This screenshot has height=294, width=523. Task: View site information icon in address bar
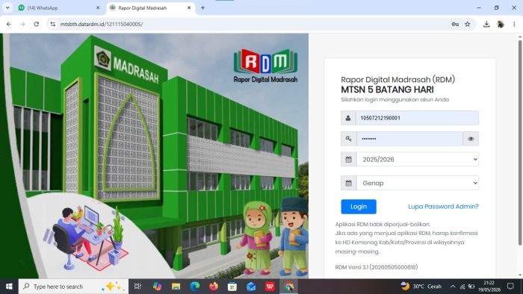click(x=53, y=24)
